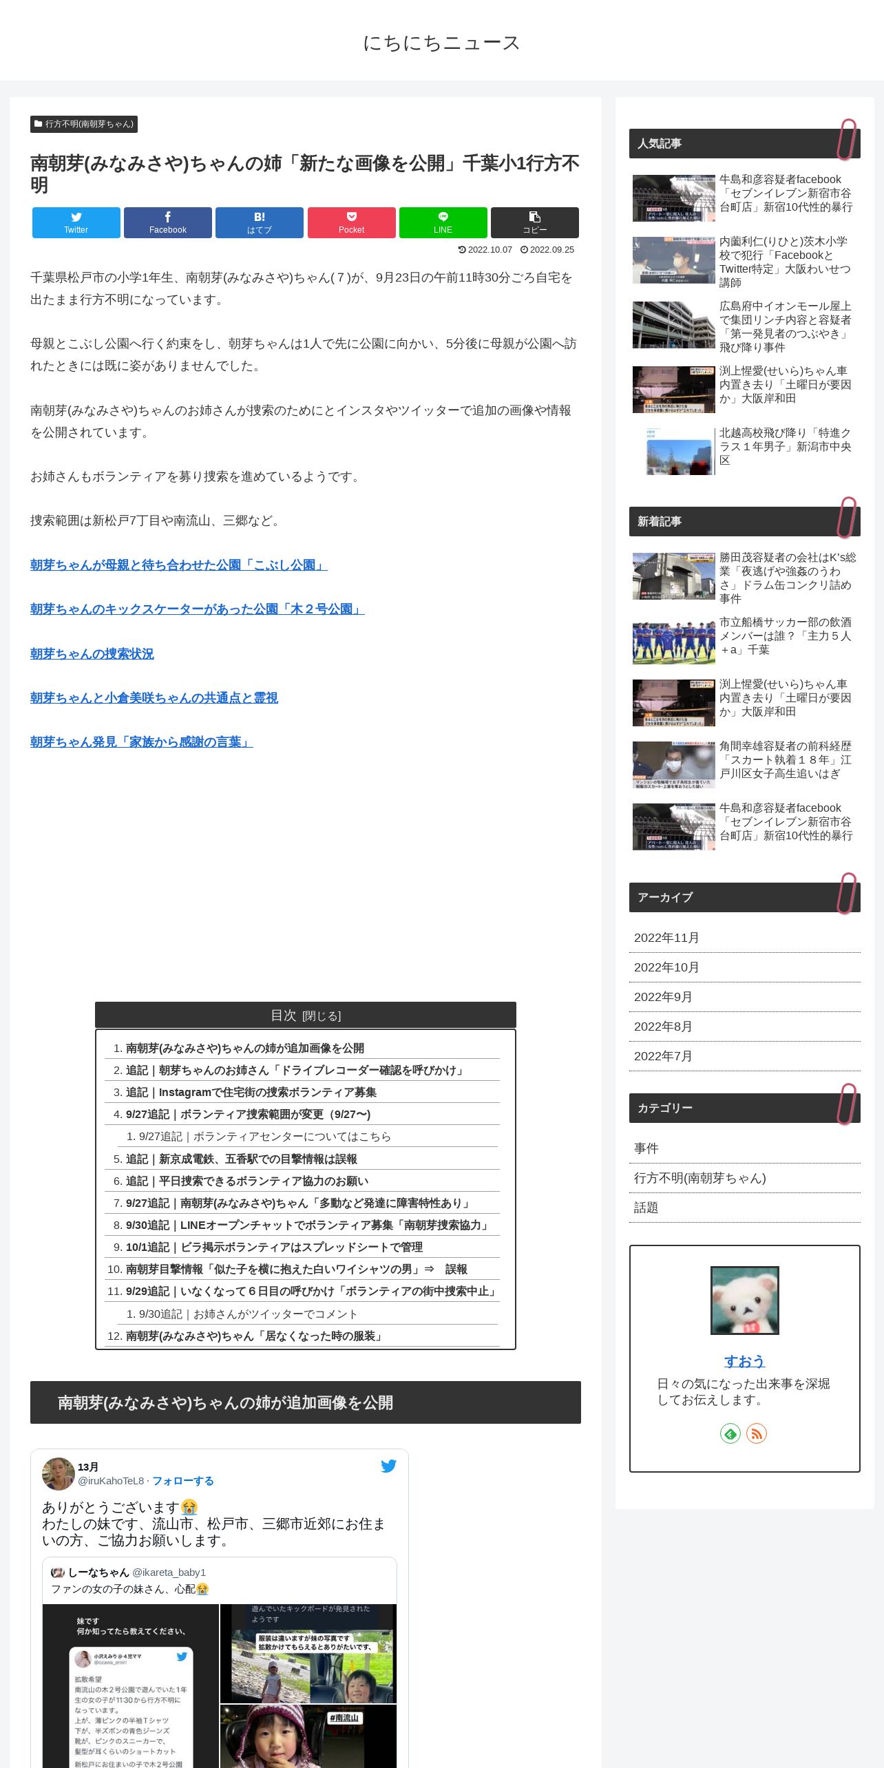Open the すおう author name link
The height and width of the screenshot is (1768, 884).
pyautogui.click(x=744, y=1361)
